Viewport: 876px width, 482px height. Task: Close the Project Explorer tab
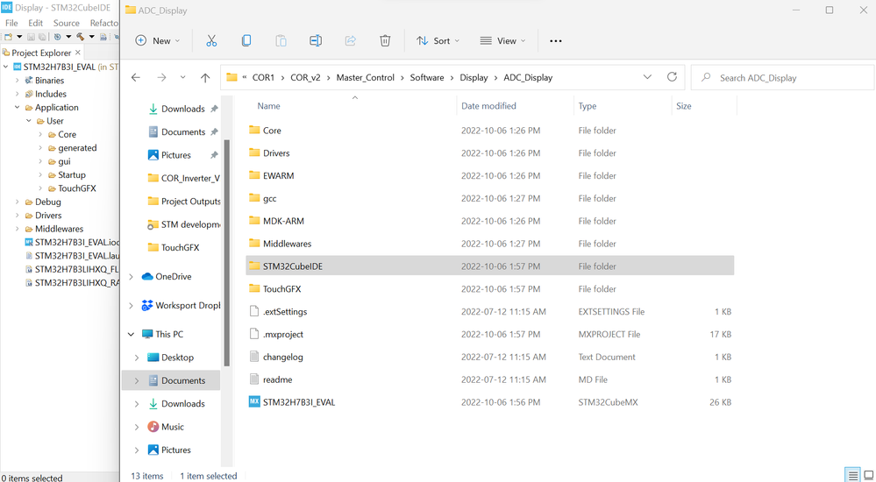coord(78,53)
